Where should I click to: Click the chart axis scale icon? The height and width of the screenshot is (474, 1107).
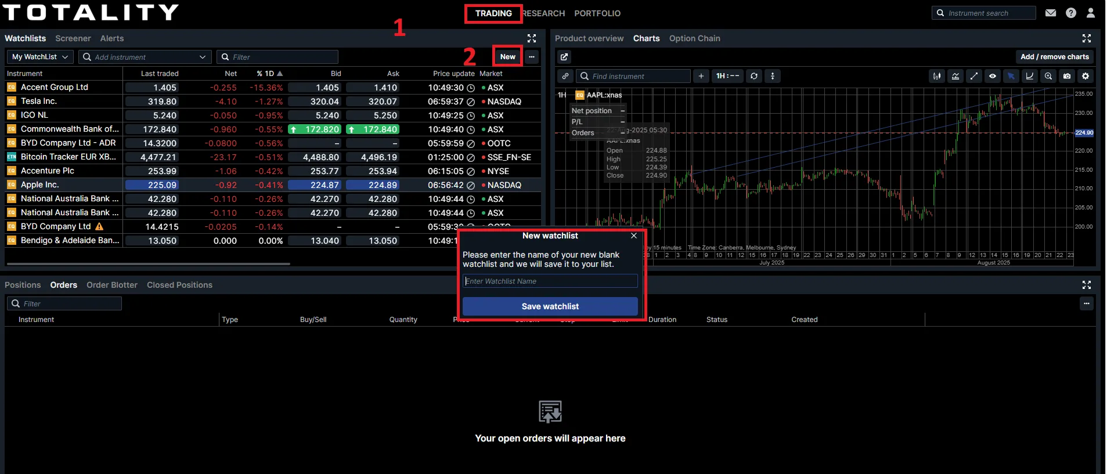[x=1030, y=76]
